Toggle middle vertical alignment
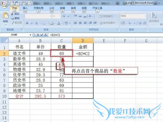 (80, 16)
